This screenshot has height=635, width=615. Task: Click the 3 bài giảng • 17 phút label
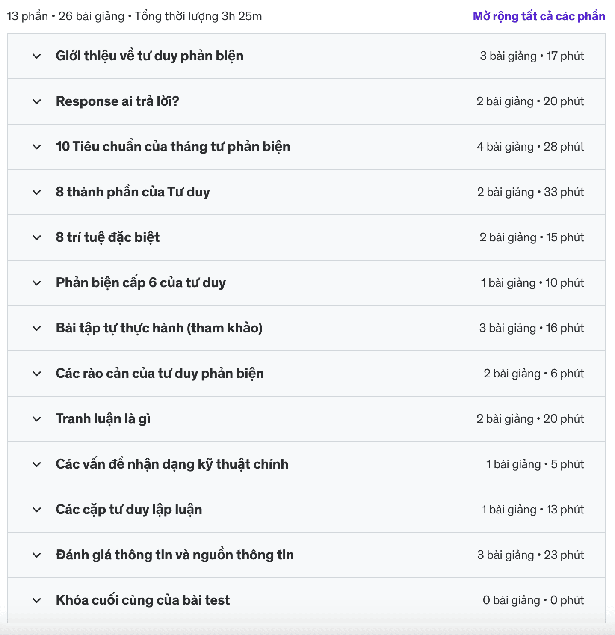click(532, 56)
